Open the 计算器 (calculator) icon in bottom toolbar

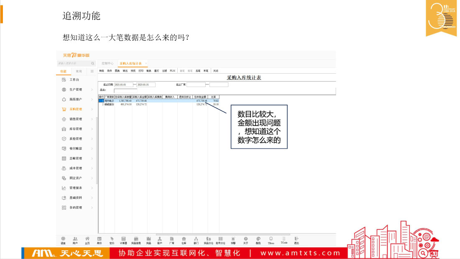click(123, 240)
